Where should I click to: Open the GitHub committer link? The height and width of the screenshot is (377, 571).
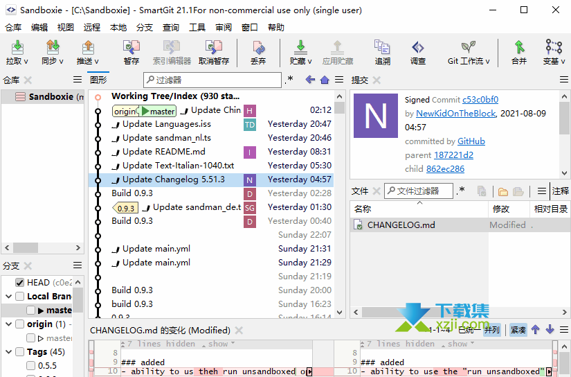[471, 141]
